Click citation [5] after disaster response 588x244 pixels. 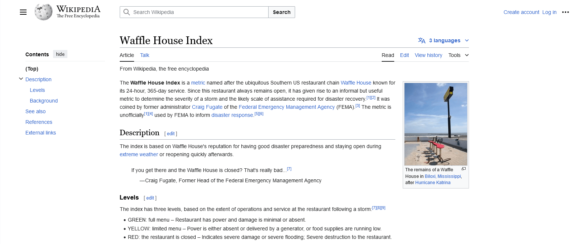(257, 114)
